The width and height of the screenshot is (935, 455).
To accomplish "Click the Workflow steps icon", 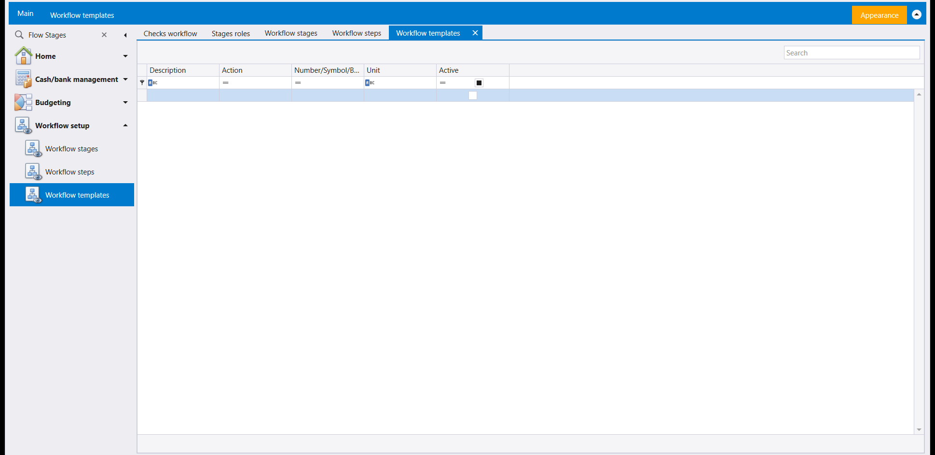I will click(33, 172).
